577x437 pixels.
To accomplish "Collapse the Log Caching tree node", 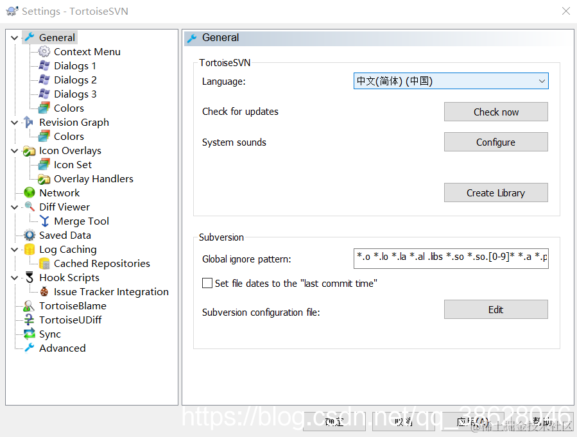I will point(14,250).
